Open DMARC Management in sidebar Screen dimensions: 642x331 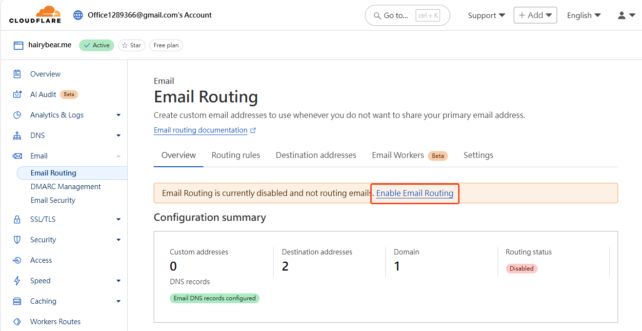[x=65, y=187]
